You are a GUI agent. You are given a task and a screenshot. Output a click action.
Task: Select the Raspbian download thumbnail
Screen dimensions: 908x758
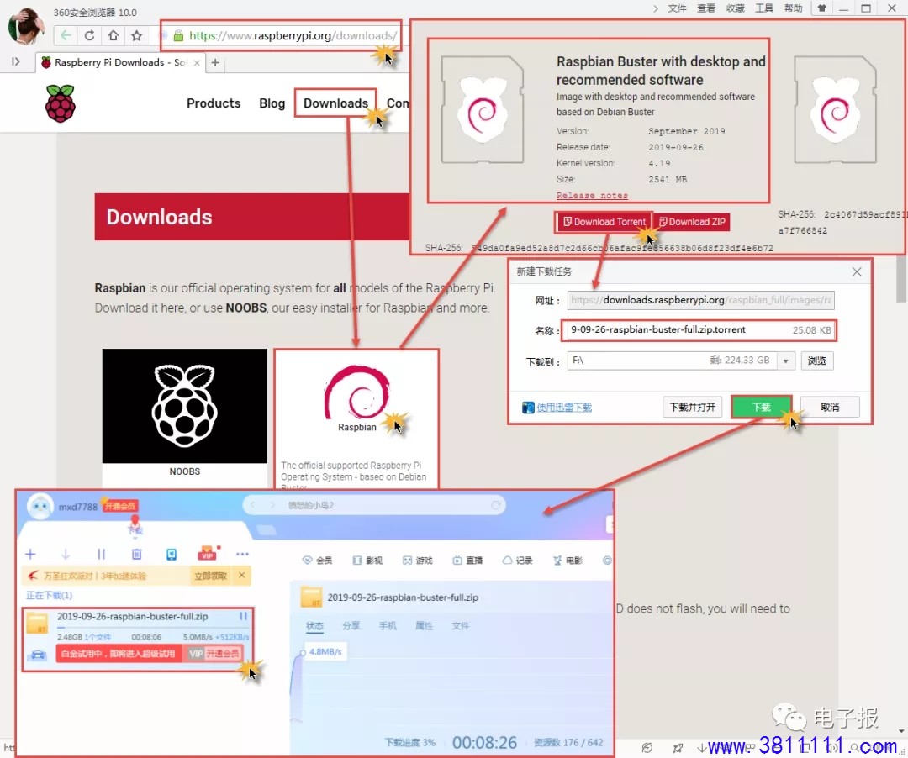pyautogui.click(x=356, y=419)
